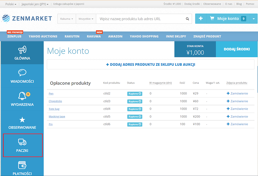Click the plus icon for the Pen Zamówienie
Viewport: 258px width, 176px height.
point(228,93)
